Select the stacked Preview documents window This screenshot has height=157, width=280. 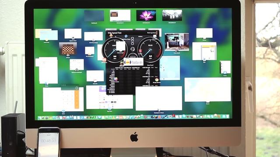[47, 71]
